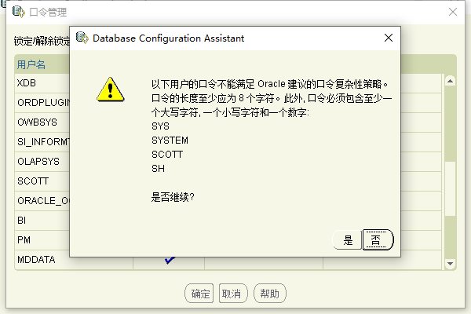Select the 用户名 column header
The image size is (471, 314).
31,64
